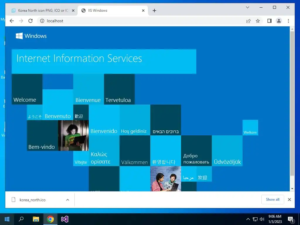Click the Korean 환영합니다 tile

pyautogui.click(x=166, y=151)
